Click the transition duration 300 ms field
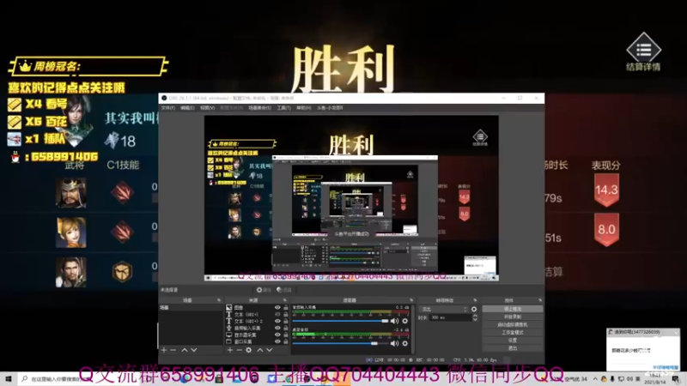687x386 pixels. [450, 317]
